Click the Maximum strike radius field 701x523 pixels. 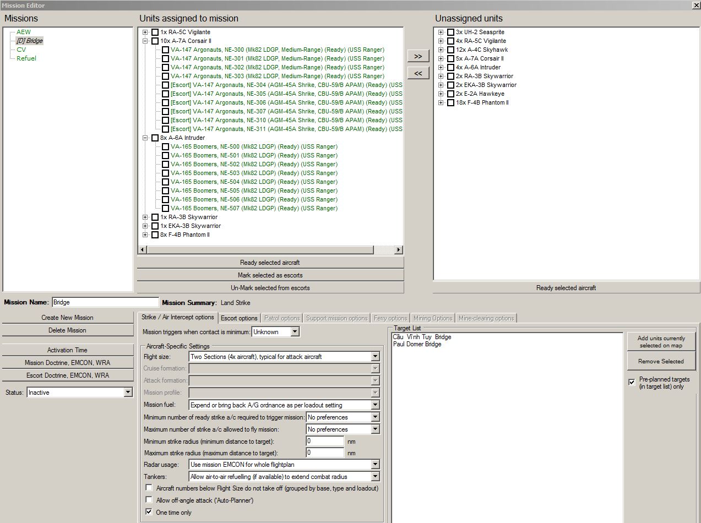tap(325, 453)
